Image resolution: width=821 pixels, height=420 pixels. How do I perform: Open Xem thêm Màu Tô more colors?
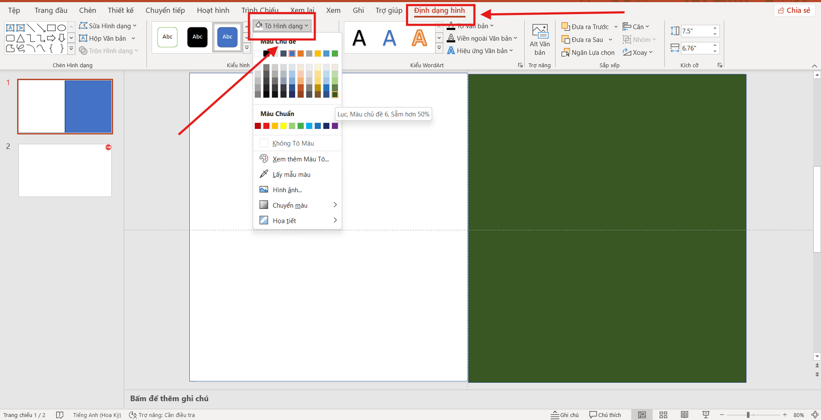(x=300, y=159)
